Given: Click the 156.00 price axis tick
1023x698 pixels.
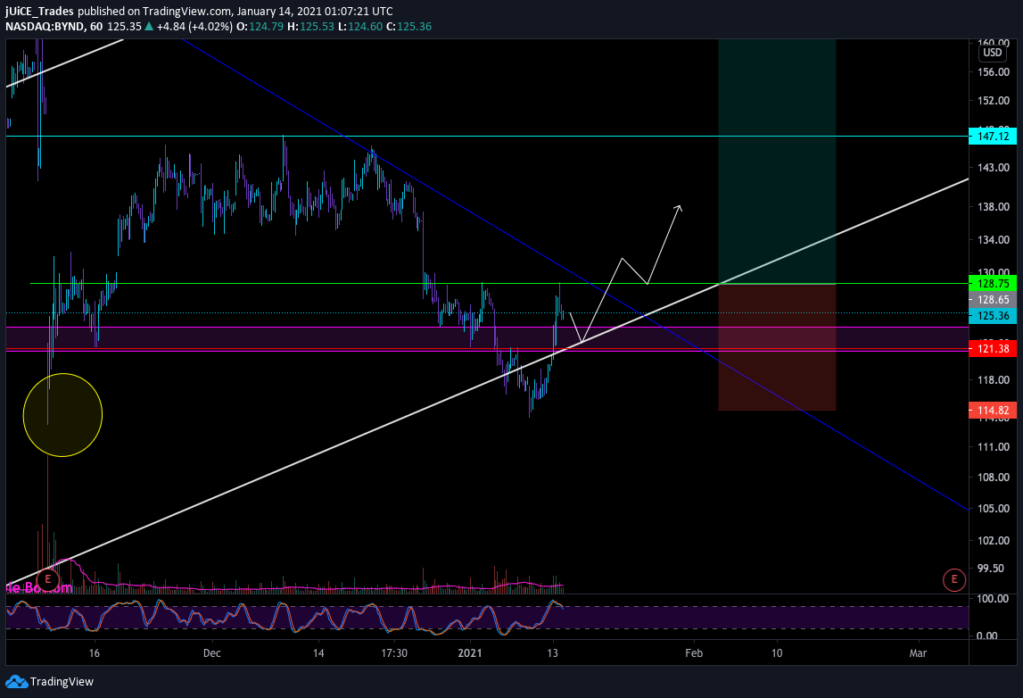Looking at the screenshot, I should coord(994,71).
